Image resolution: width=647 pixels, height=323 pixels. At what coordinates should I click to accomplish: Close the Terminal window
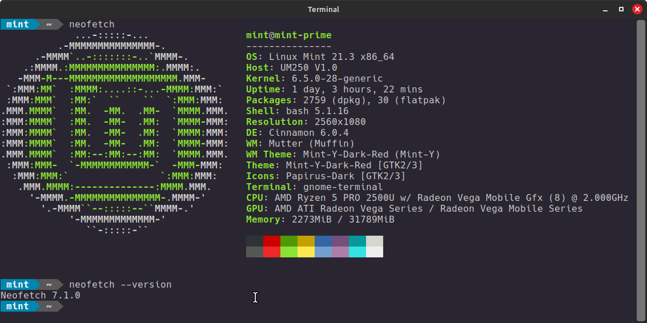click(x=637, y=9)
